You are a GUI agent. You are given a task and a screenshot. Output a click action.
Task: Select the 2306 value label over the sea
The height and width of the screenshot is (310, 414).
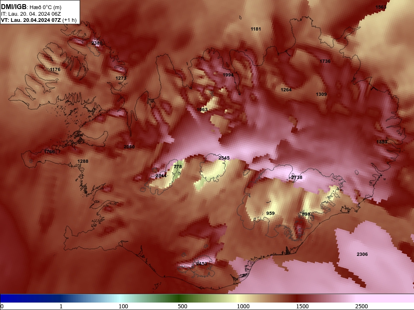tap(362, 254)
